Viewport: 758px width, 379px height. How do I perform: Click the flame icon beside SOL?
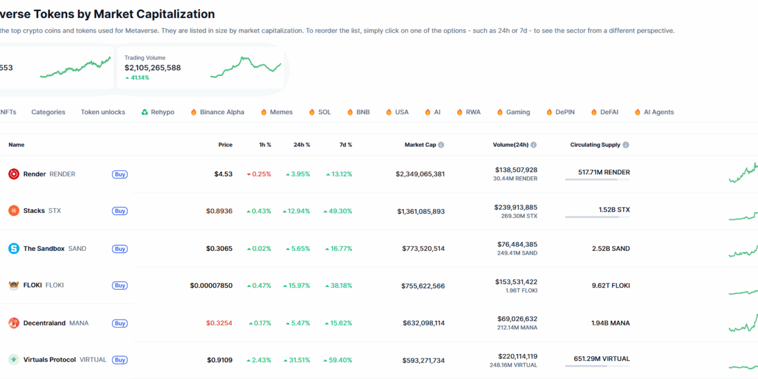pyautogui.click(x=312, y=112)
